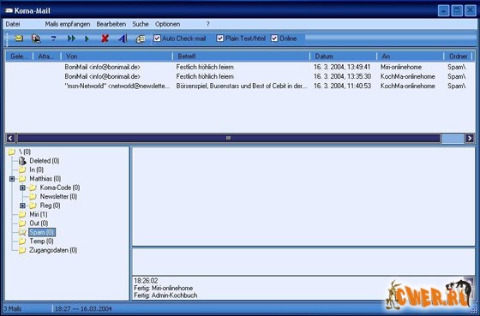Select the Miri (1) folder in the tree
The width and height of the screenshot is (480, 316).
[x=39, y=214]
